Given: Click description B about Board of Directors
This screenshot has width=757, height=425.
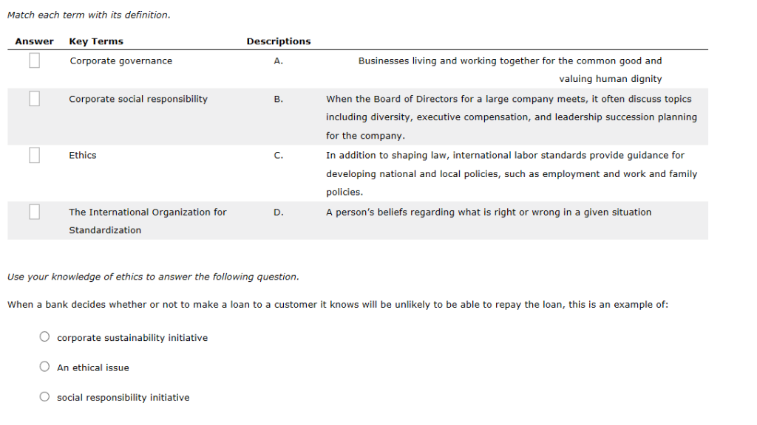Looking at the screenshot, I should [x=510, y=117].
